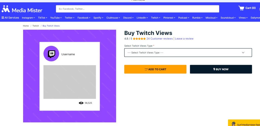The image size is (260, 126).
Task: Expand the Spotify menu
Action: pyautogui.click(x=98, y=18)
